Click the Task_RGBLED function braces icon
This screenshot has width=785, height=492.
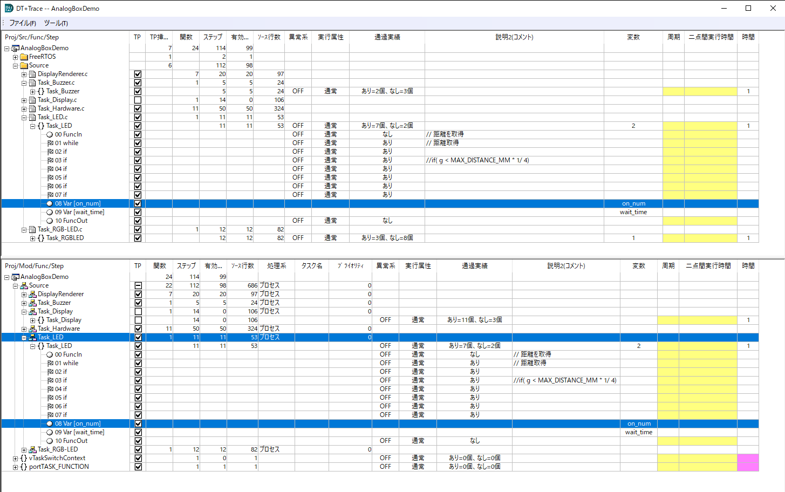click(41, 238)
